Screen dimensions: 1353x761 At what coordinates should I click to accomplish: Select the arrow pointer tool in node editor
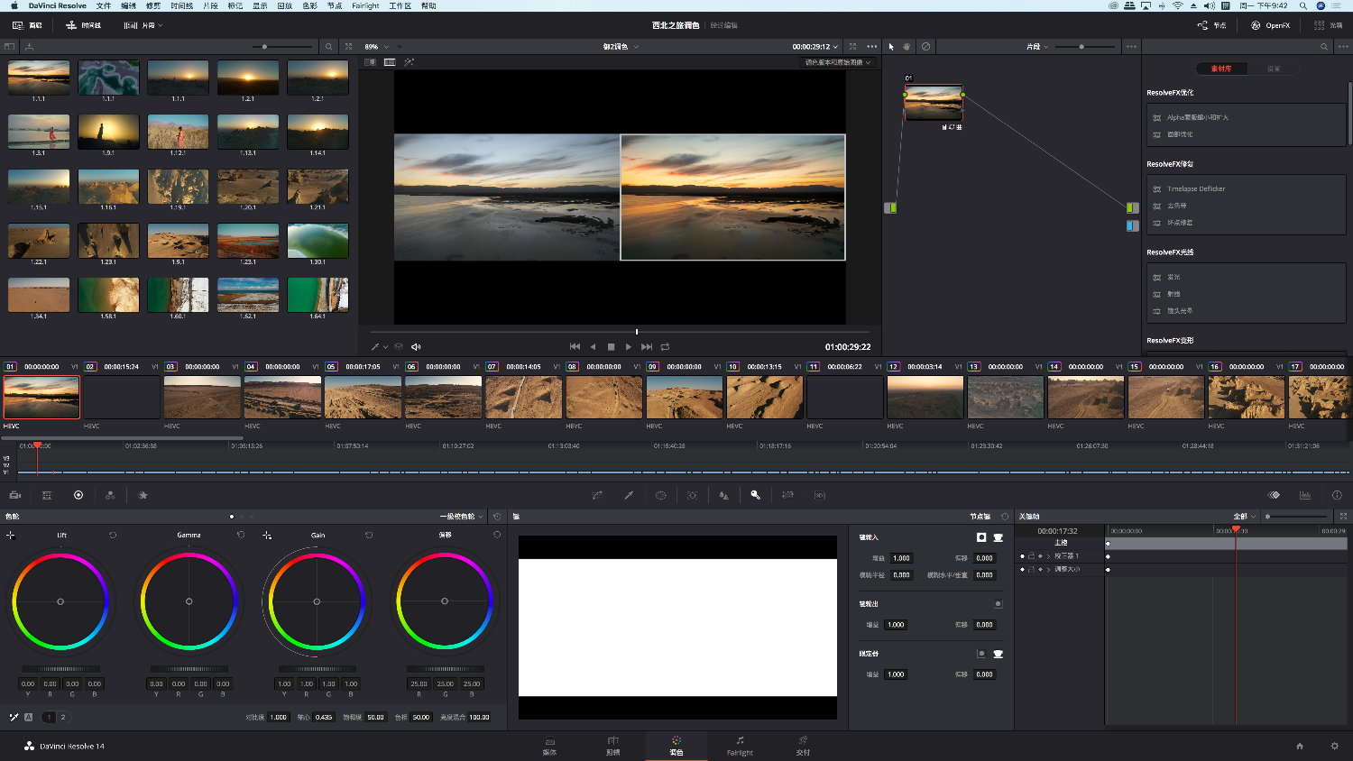[891, 47]
